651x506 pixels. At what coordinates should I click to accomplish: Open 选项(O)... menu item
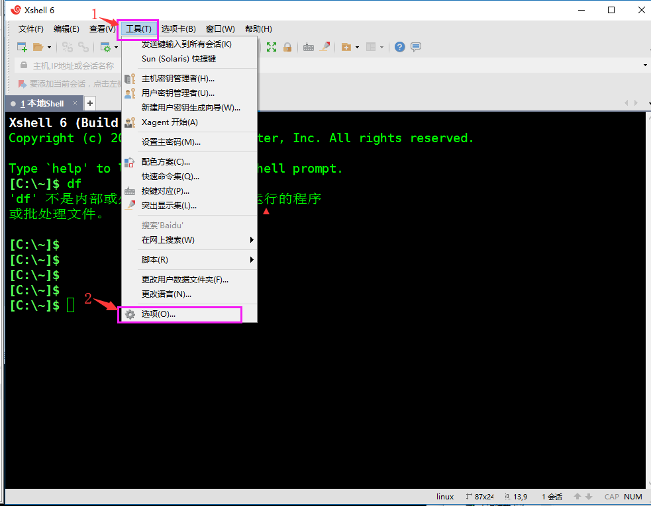(189, 314)
